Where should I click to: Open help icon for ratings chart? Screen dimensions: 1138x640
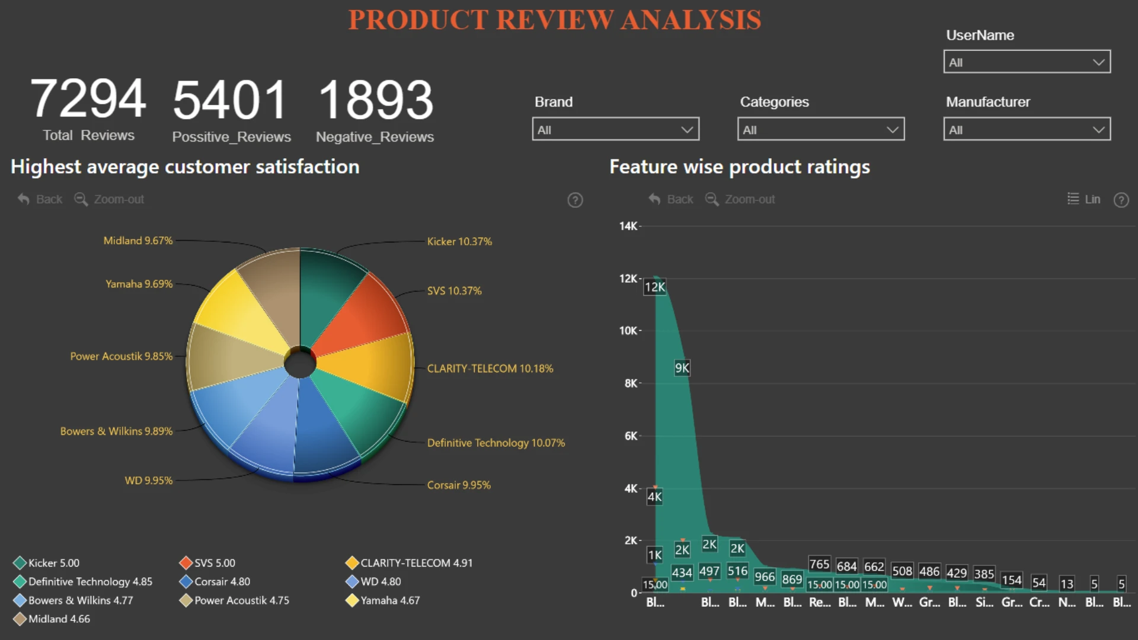pos(1121,200)
